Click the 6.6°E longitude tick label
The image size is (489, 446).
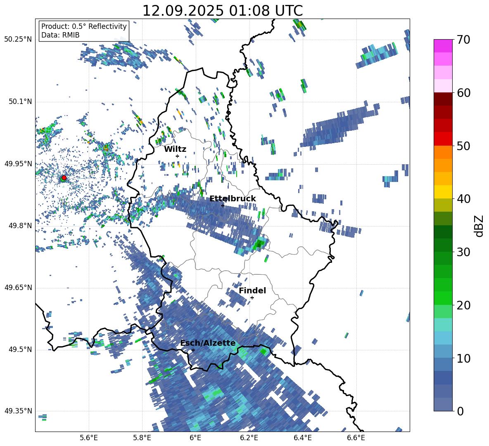point(356,438)
